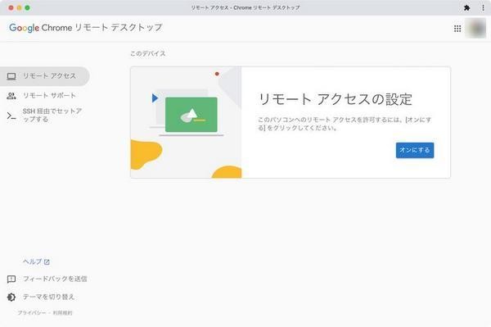The width and height of the screenshot is (491, 327).
Task: Click the feedback speech bubble icon
Action: 11,279
